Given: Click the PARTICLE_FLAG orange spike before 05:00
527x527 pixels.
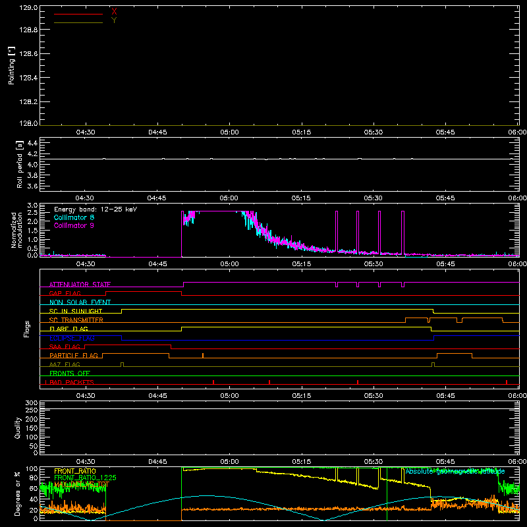Looking at the screenshot, I should 203,355.
